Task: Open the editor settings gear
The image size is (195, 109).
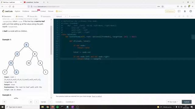Action: 188,16
